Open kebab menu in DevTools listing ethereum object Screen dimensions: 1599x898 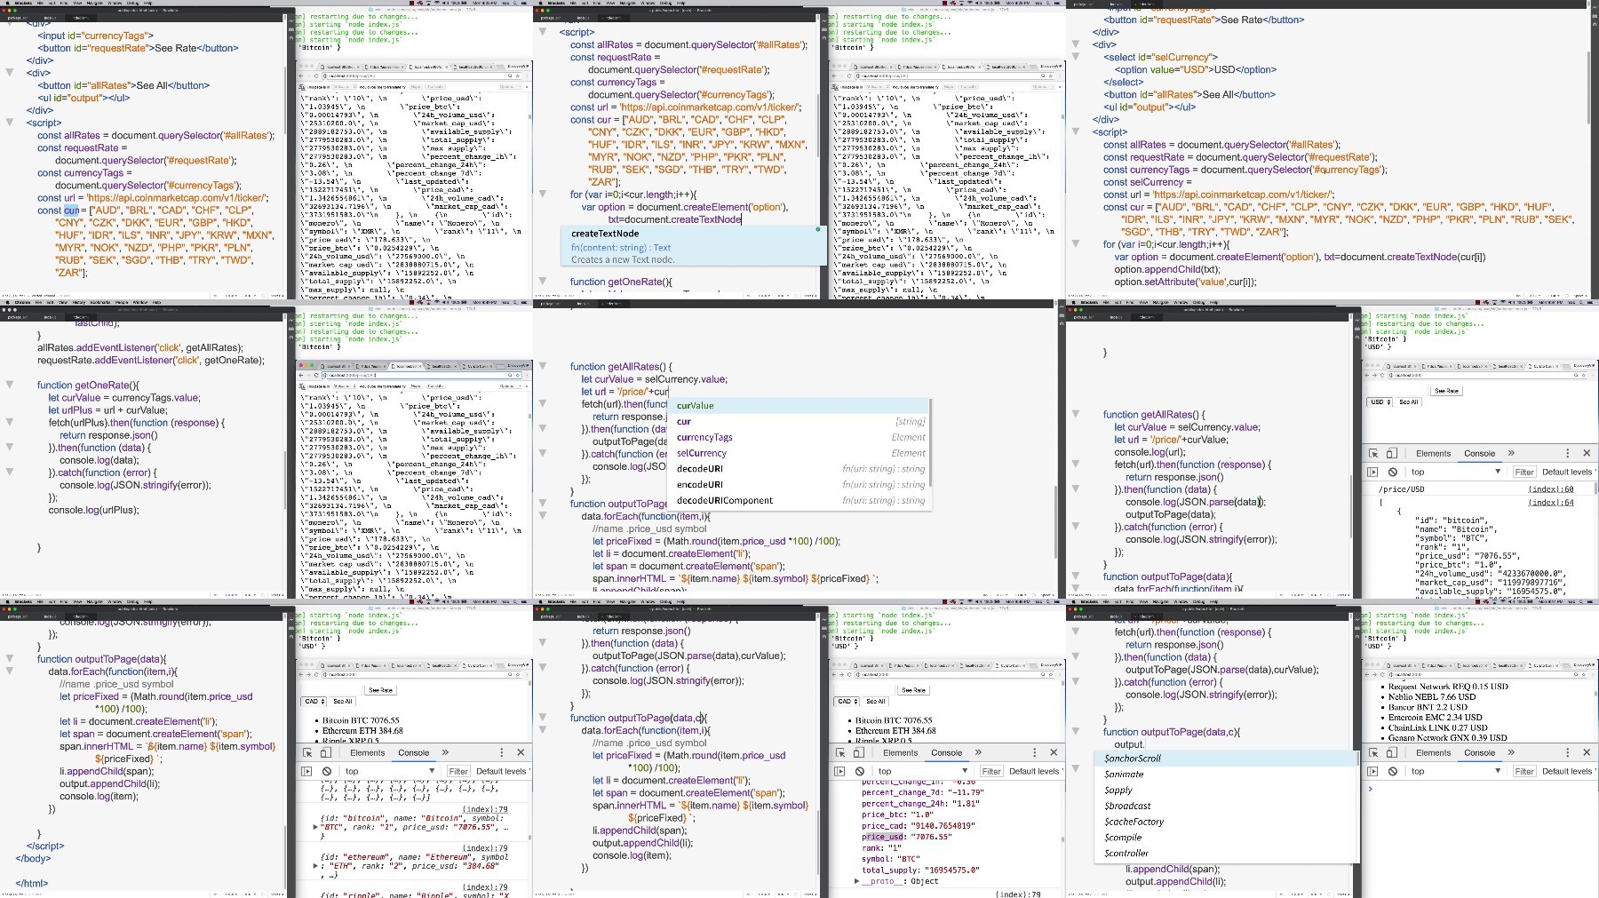coord(501,752)
